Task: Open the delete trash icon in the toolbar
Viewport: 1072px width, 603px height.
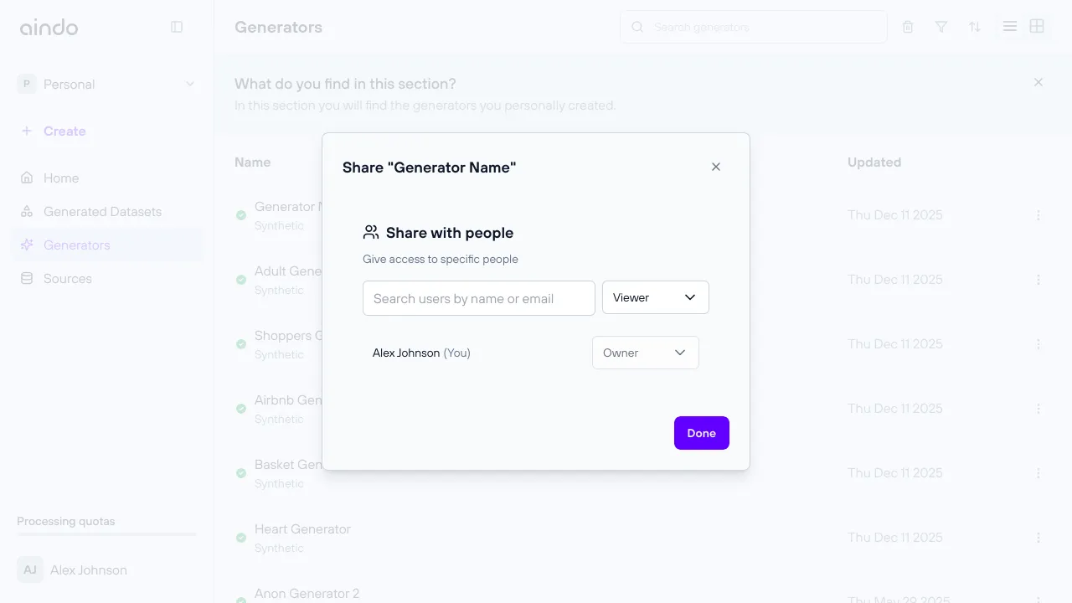Action: click(x=908, y=26)
